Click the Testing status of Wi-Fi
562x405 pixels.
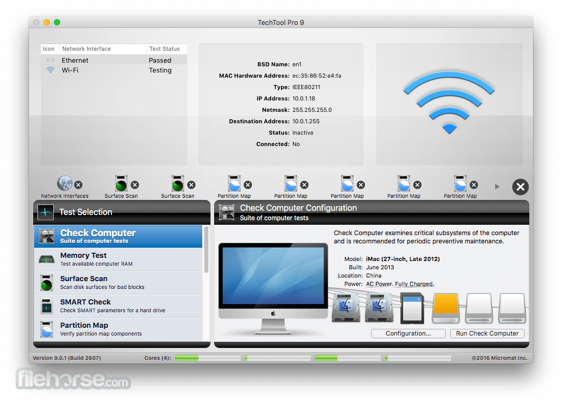(x=160, y=70)
